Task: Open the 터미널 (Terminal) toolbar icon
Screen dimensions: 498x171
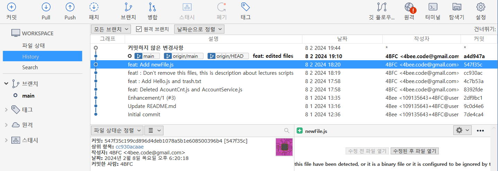Action: click(433, 7)
